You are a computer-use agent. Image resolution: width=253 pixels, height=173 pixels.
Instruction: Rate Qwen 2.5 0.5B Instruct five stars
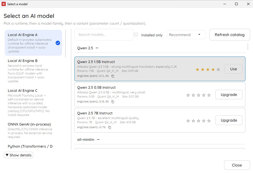(x=209, y=95)
